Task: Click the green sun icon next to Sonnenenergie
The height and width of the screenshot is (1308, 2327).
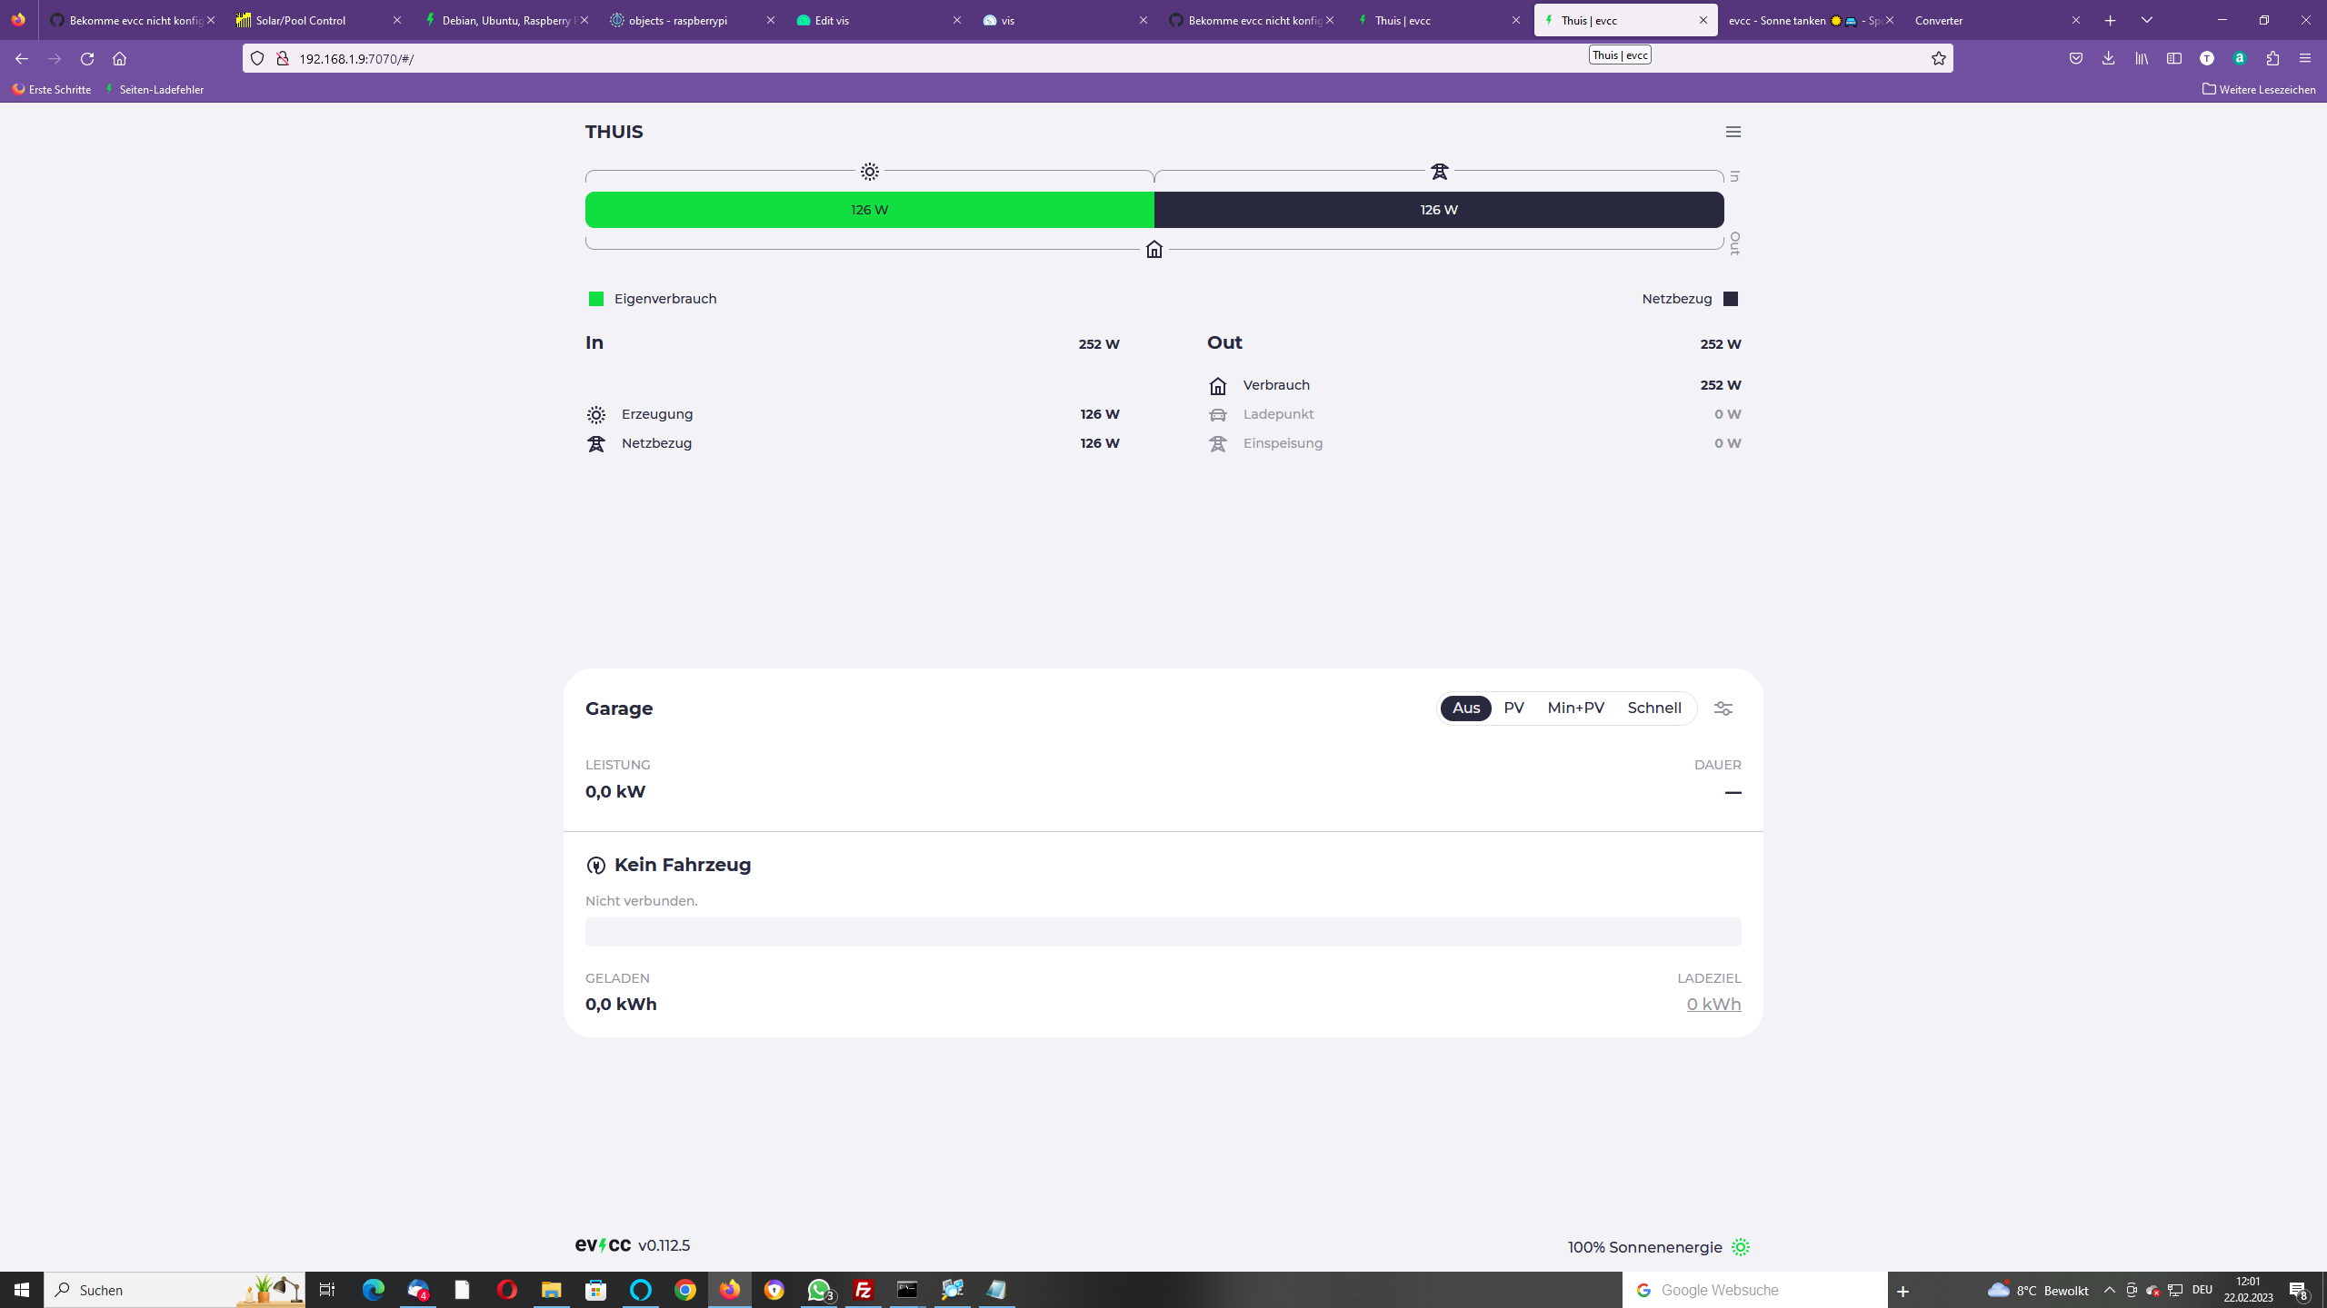Action: (1740, 1247)
